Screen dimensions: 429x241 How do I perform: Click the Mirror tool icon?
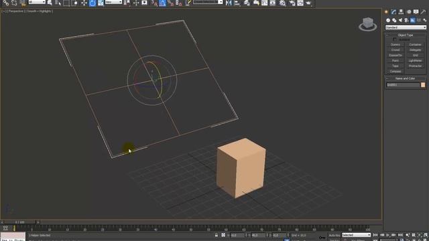pyautogui.click(x=229, y=3)
